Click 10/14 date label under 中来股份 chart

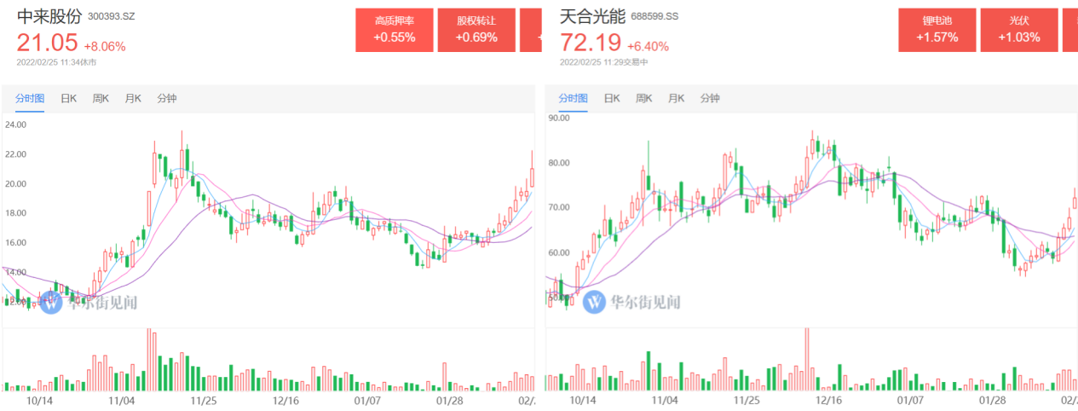pos(39,400)
